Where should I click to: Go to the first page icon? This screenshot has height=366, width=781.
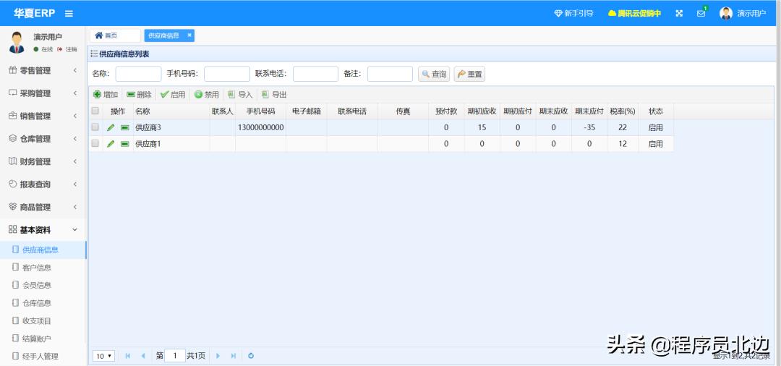(x=127, y=356)
